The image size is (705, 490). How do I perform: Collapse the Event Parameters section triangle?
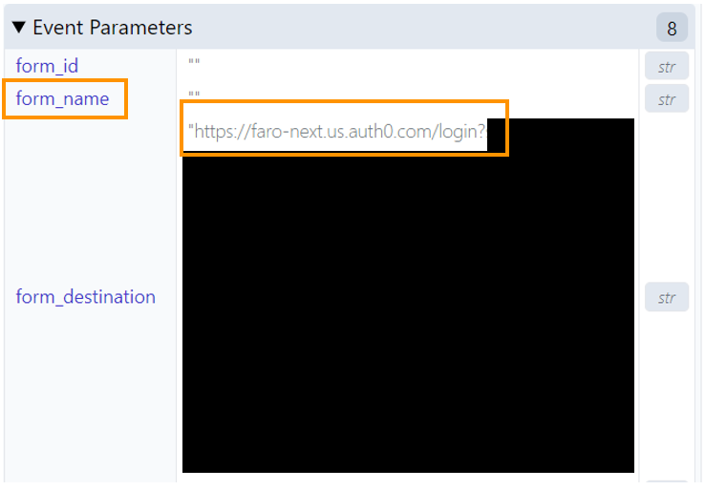point(19,28)
